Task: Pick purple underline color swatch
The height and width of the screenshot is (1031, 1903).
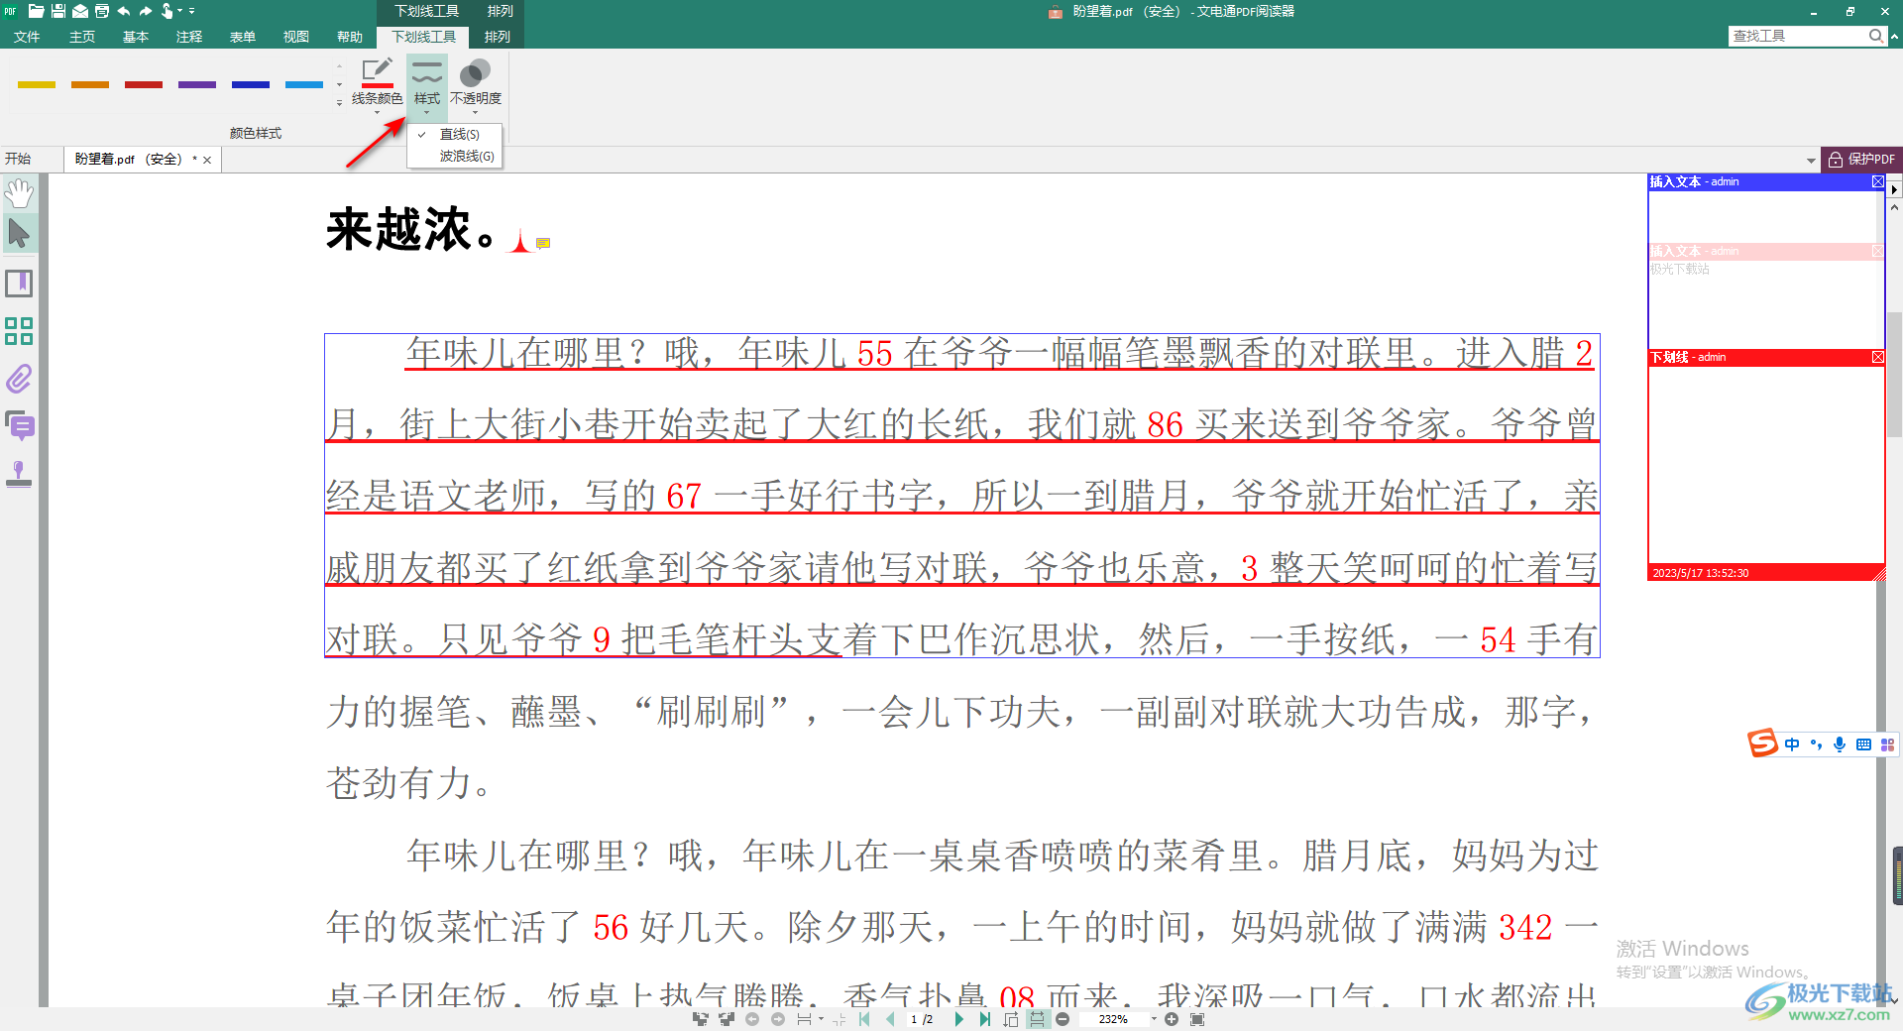Action: tap(197, 85)
